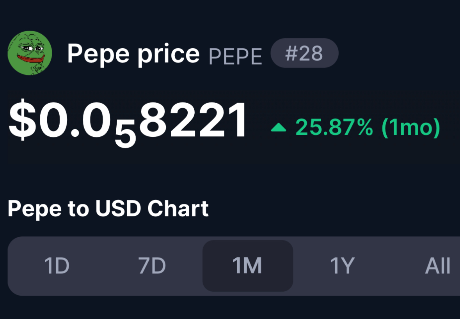The width and height of the screenshot is (460, 319).
Task: Select the highlighted 1M range tab
Action: (x=248, y=266)
